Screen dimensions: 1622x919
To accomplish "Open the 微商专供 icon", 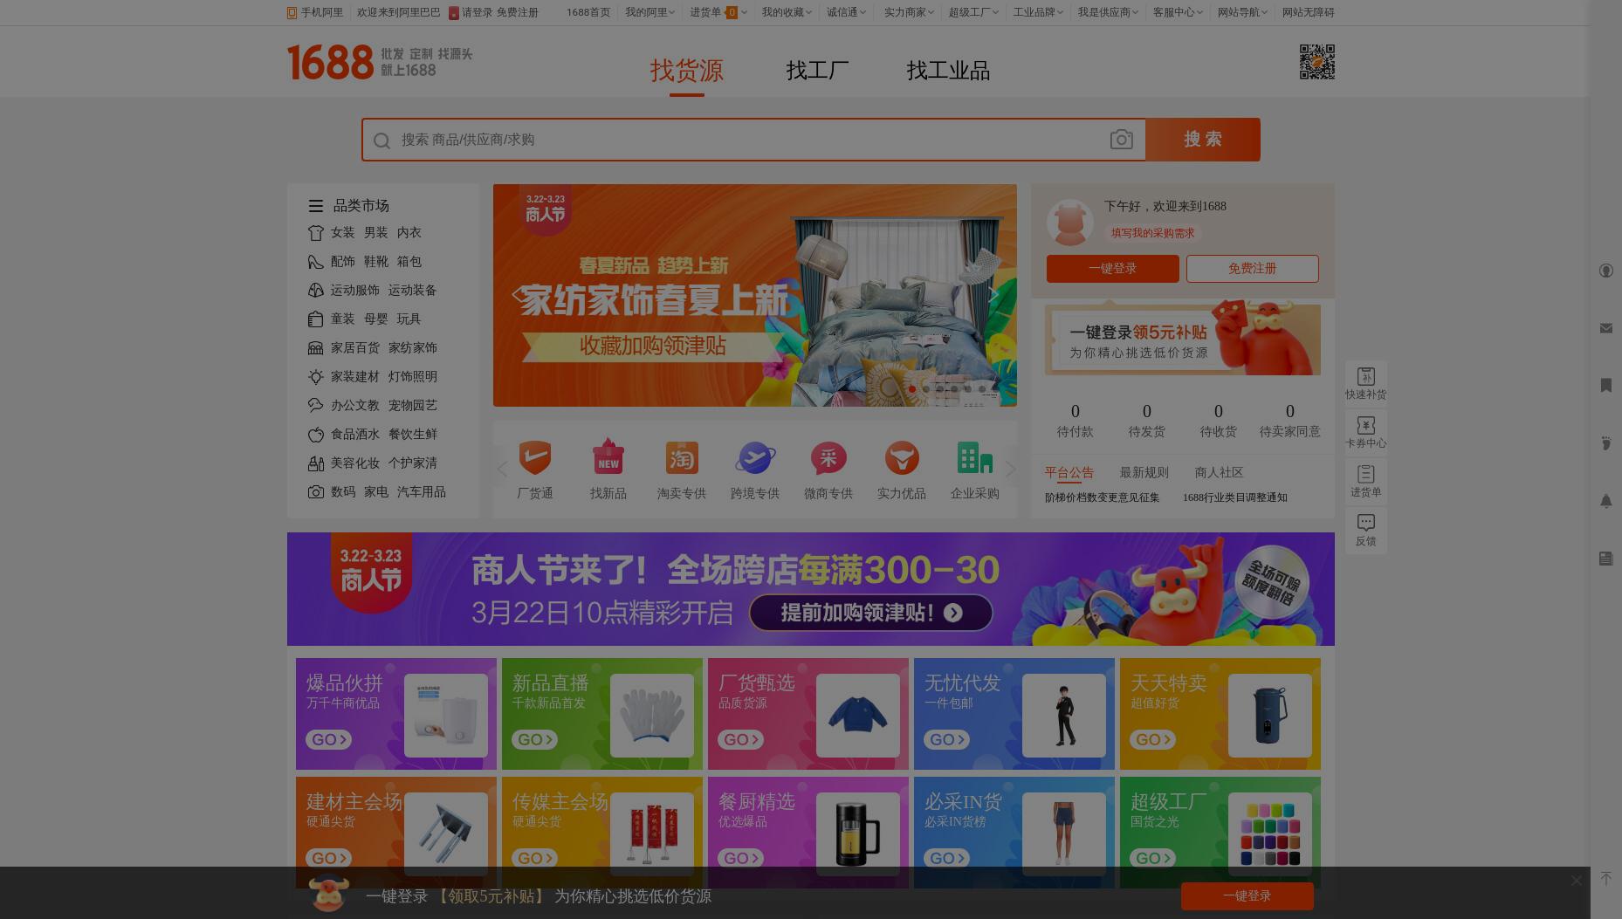I will click(828, 458).
